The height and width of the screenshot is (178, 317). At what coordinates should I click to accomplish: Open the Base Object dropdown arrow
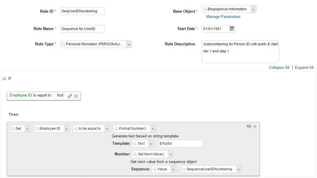coord(253,10)
